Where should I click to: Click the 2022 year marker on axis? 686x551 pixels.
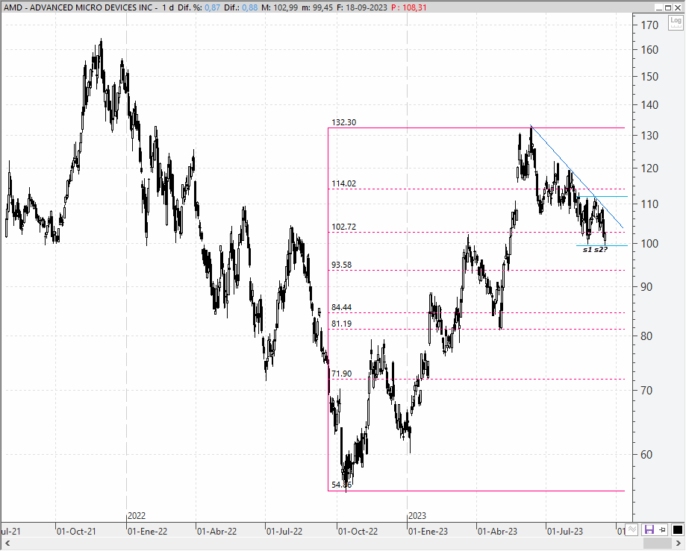[x=137, y=516]
